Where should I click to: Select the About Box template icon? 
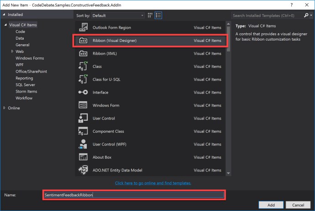(83, 157)
